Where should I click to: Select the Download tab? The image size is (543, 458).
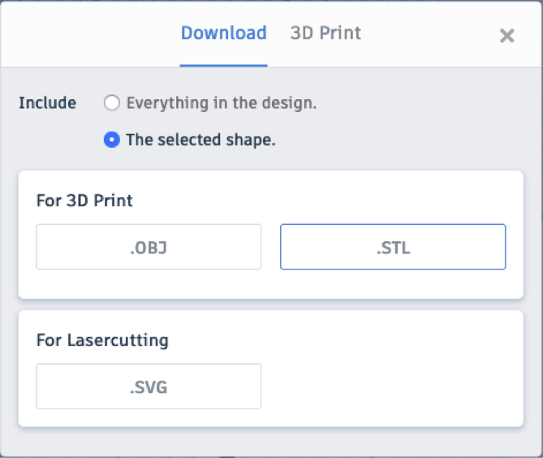point(224,33)
